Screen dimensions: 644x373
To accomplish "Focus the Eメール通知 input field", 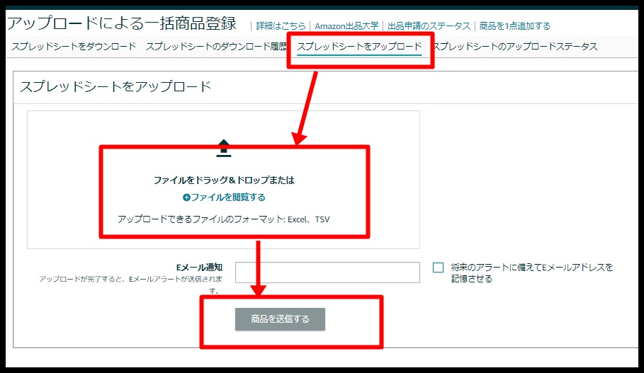I will (x=327, y=272).
